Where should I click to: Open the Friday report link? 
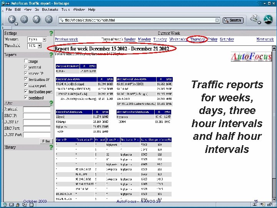pyautogui.click(x=212, y=39)
